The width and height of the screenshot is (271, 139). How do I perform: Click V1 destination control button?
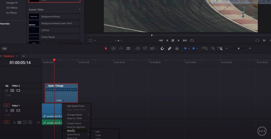click(x=7, y=106)
